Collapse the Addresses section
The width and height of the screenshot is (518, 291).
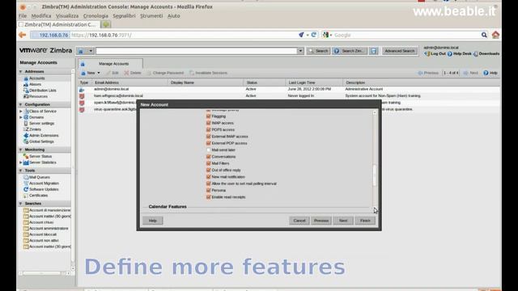coord(21,72)
